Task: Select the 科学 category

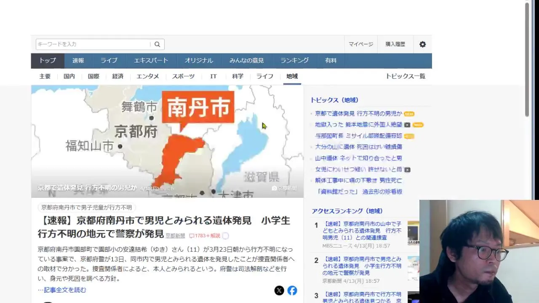Action: click(x=237, y=76)
